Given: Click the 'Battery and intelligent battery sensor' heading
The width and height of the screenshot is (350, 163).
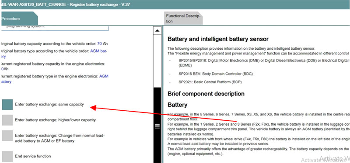Looking at the screenshot, I should point(218,39).
